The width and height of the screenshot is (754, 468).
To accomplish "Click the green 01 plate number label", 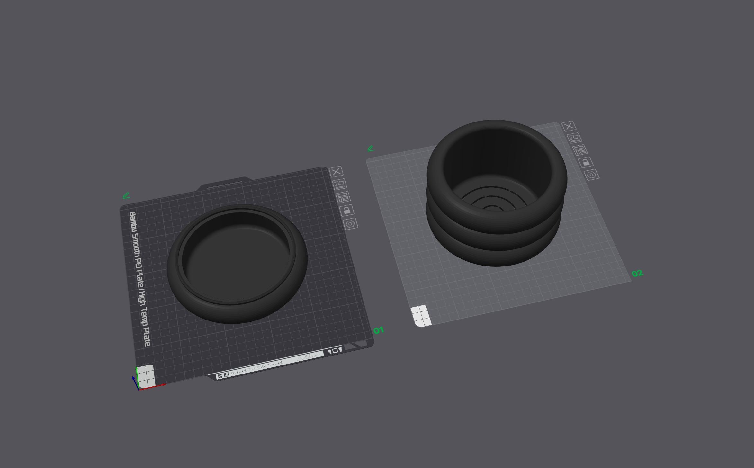I will (379, 330).
